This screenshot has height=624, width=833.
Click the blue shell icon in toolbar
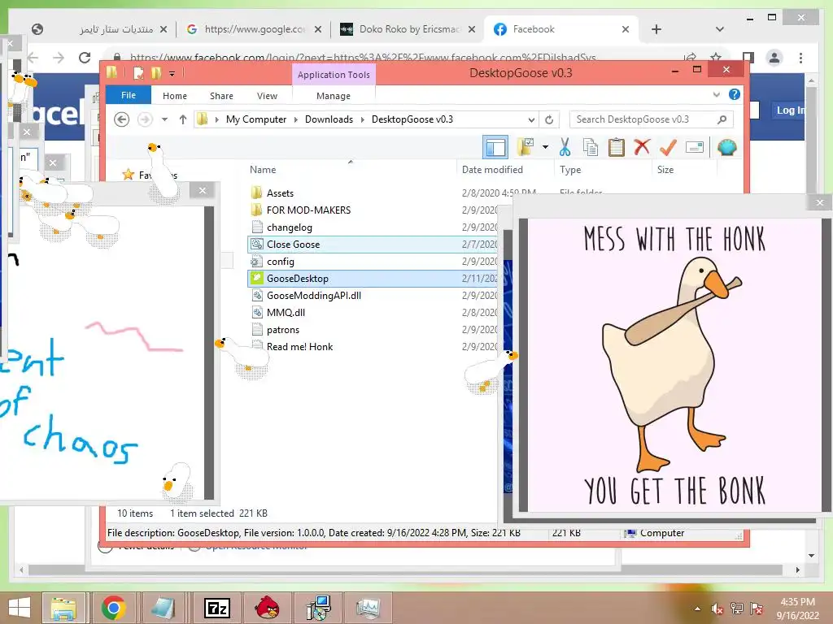(726, 147)
